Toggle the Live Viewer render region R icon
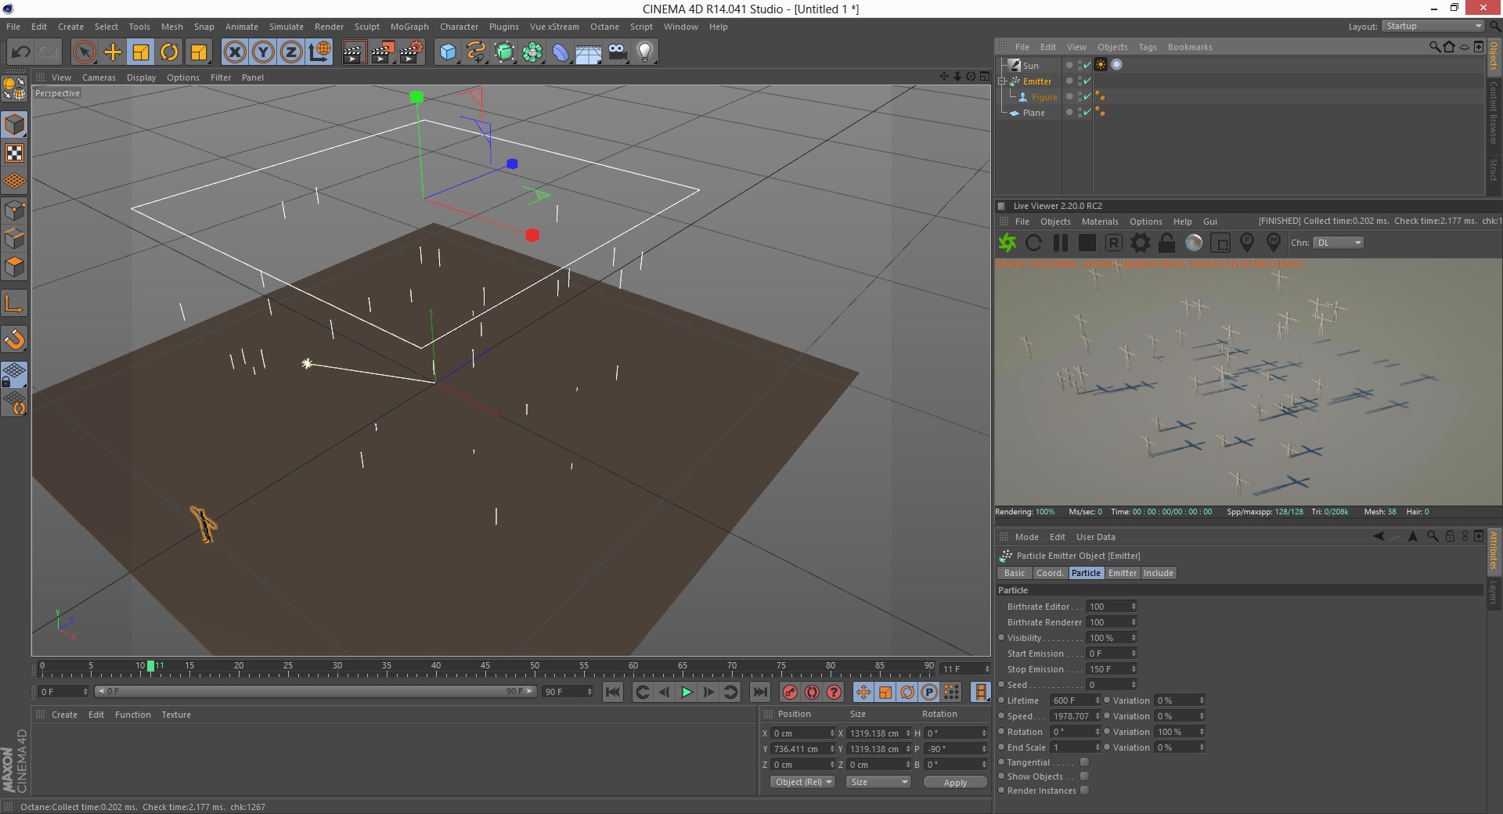The image size is (1503, 814). click(1114, 243)
